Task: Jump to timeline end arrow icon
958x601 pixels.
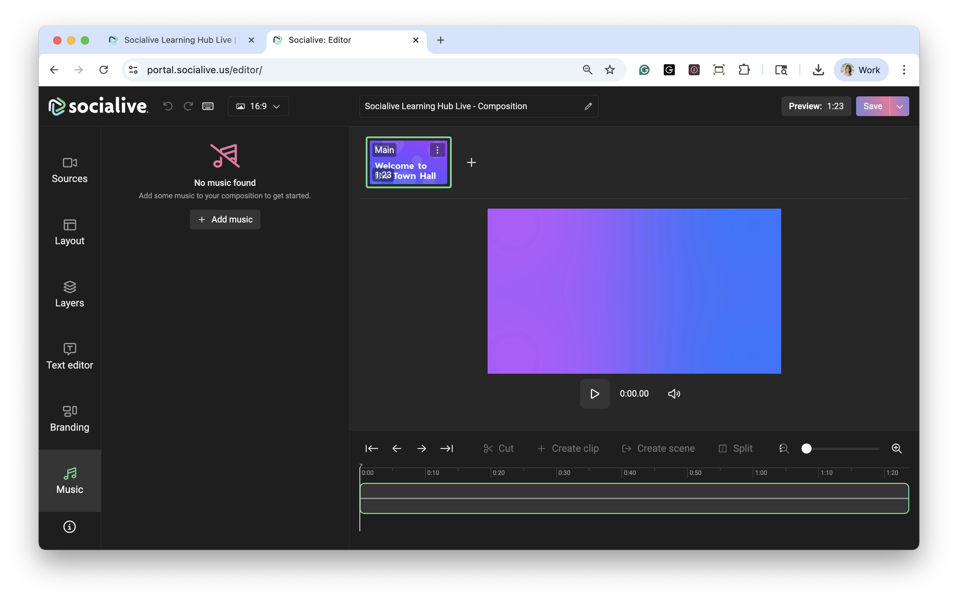Action: click(x=447, y=448)
